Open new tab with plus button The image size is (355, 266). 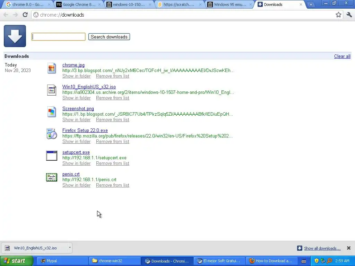click(x=311, y=5)
